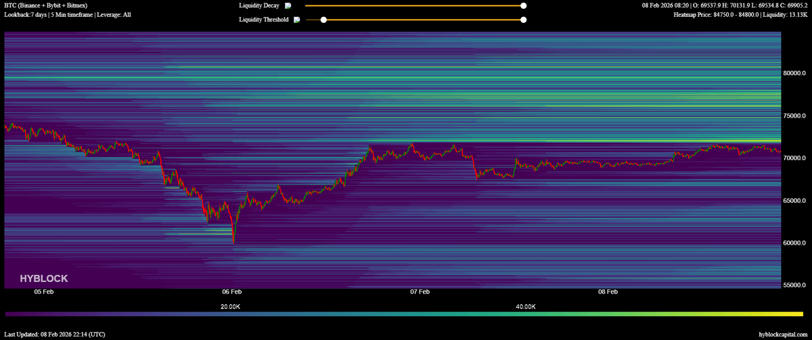This screenshot has height=340, width=812.
Task: Click the Liquidity Decay slider handle
Action: pyautogui.click(x=523, y=5)
